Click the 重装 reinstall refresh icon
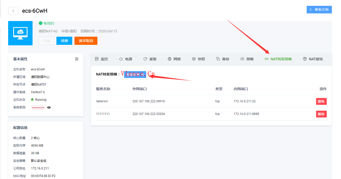 [x=145, y=59]
